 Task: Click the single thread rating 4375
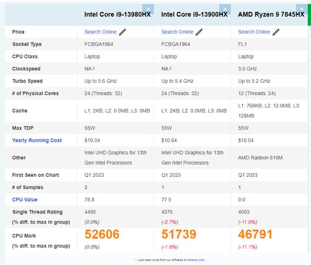[x=167, y=212]
